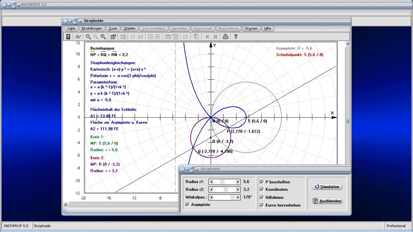This screenshot has height=232, width=413.
Task: Click the swap panels icon in the toolbar
Action: click(186, 37)
